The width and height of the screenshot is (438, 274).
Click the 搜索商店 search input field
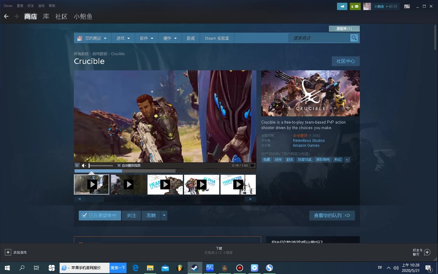click(x=319, y=38)
